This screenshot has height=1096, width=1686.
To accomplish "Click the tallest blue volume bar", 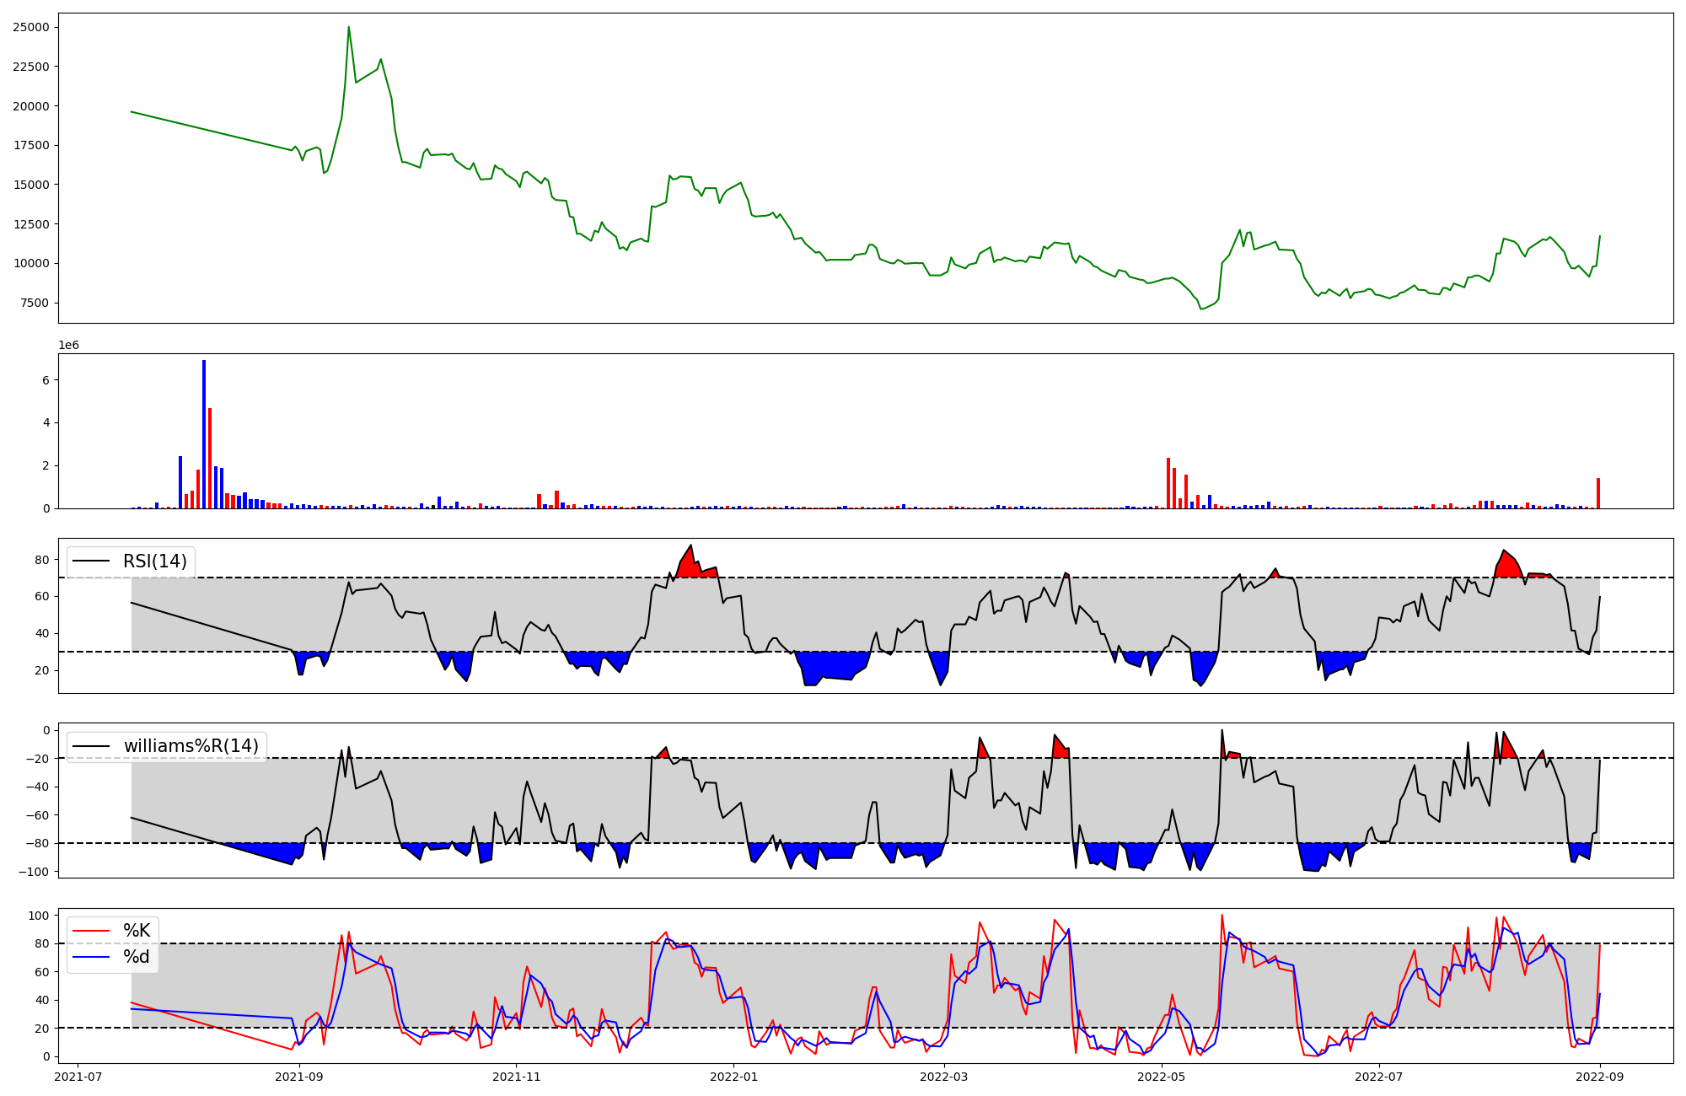I will (204, 434).
